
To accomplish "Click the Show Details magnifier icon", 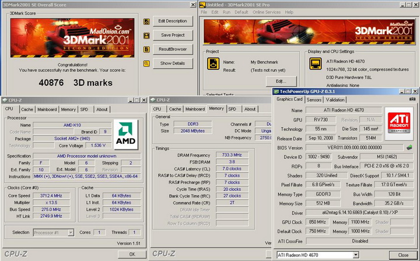I will point(146,64).
